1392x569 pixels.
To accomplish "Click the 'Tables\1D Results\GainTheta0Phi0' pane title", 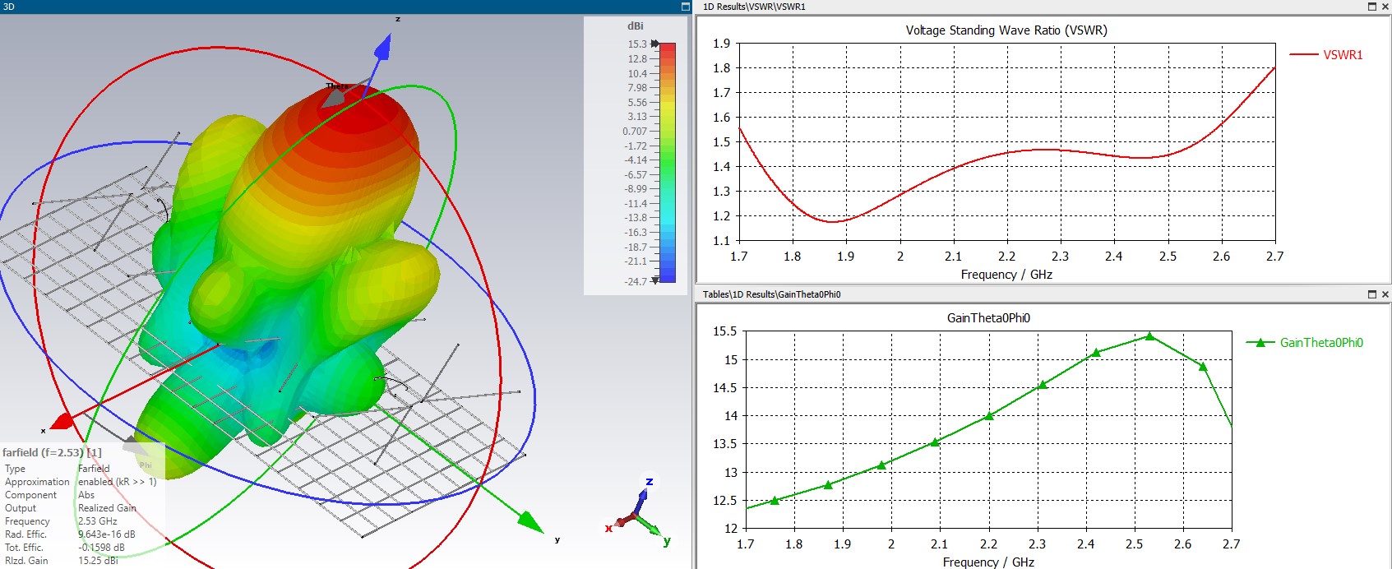I will 771,294.
